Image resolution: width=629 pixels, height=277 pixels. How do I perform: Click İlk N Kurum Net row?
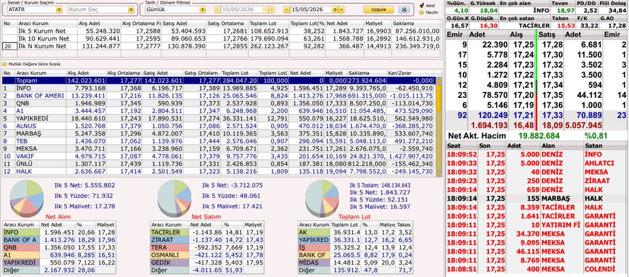click(x=221, y=46)
